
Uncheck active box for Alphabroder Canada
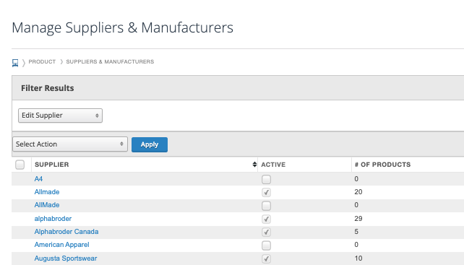(x=266, y=233)
